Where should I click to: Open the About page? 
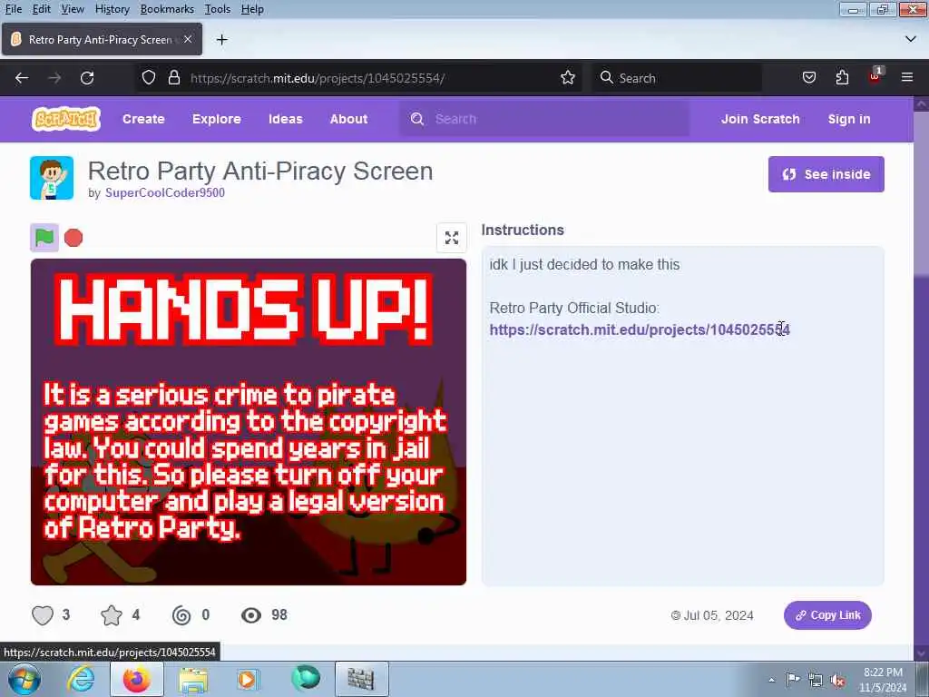(348, 119)
